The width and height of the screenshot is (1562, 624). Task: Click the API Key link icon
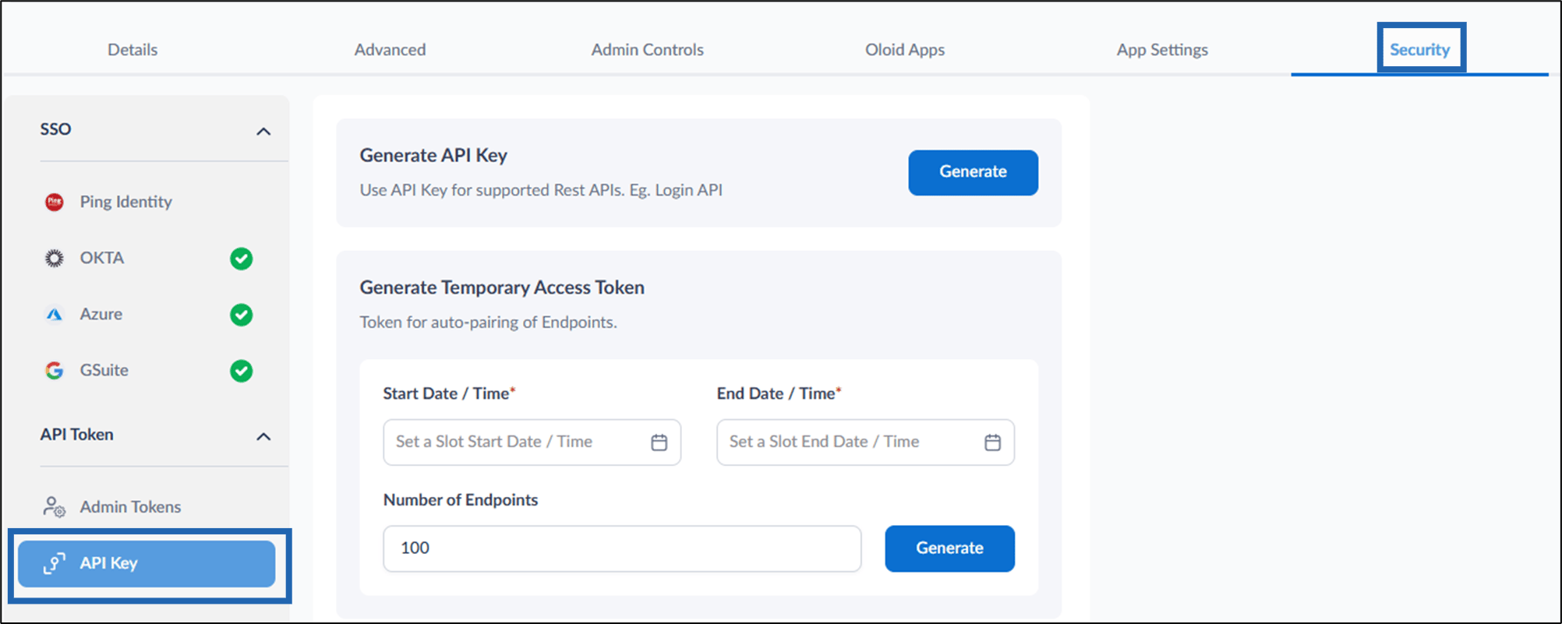click(x=54, y=563)
